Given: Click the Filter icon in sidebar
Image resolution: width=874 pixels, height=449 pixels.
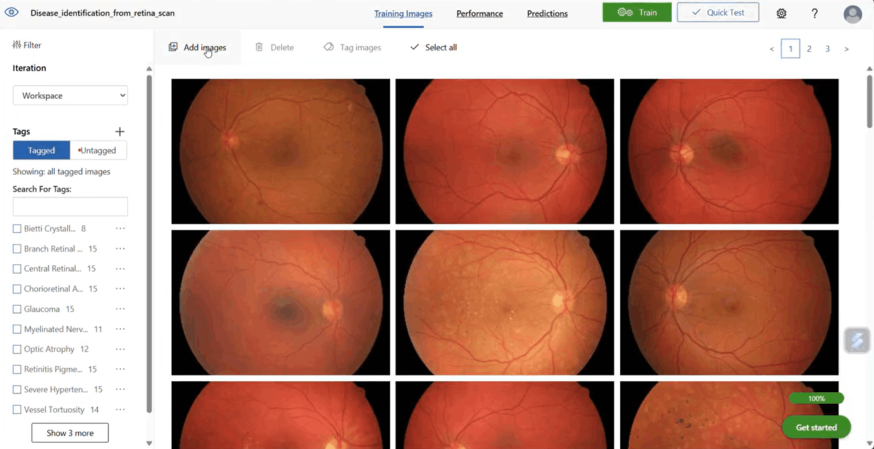Looking at the screenshot, I should (x=17, y=45).
